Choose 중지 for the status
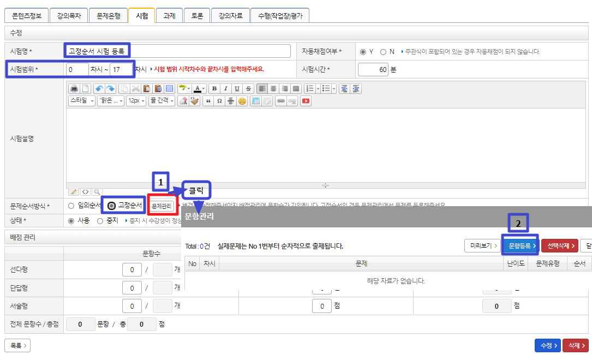 (100, 221)
